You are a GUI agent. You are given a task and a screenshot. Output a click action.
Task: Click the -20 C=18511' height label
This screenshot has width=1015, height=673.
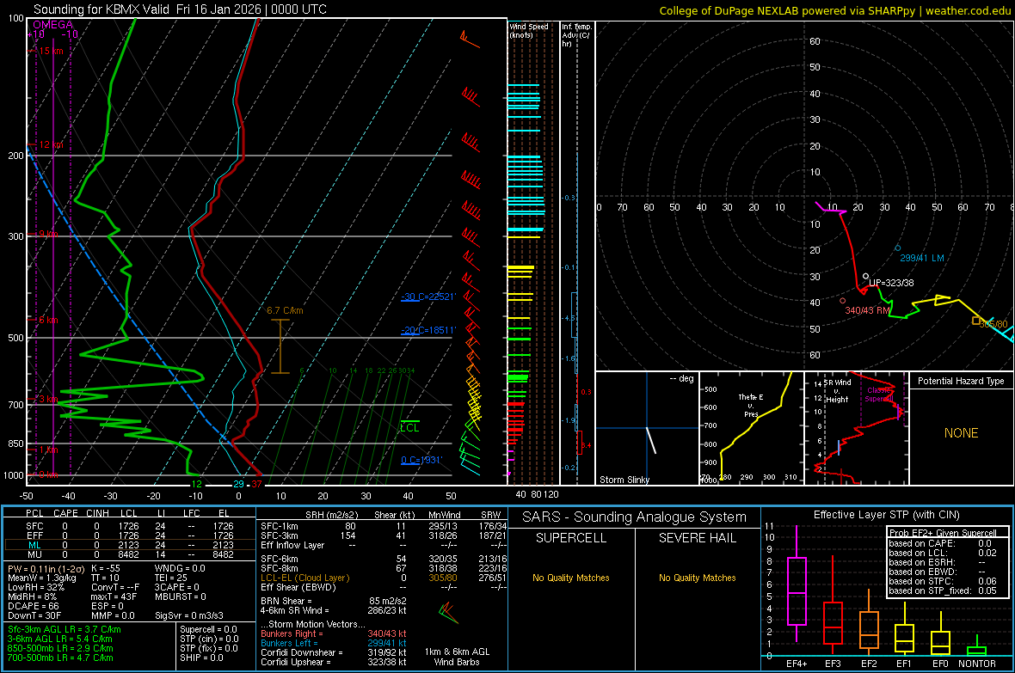pyautogui.click(x=428, y=330)
